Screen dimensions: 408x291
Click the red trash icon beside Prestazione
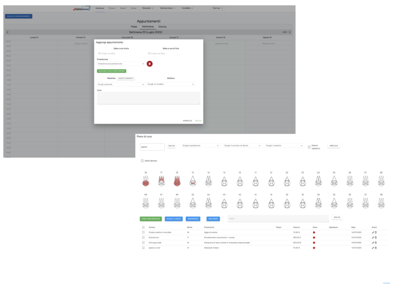click(x=149, y=64)
